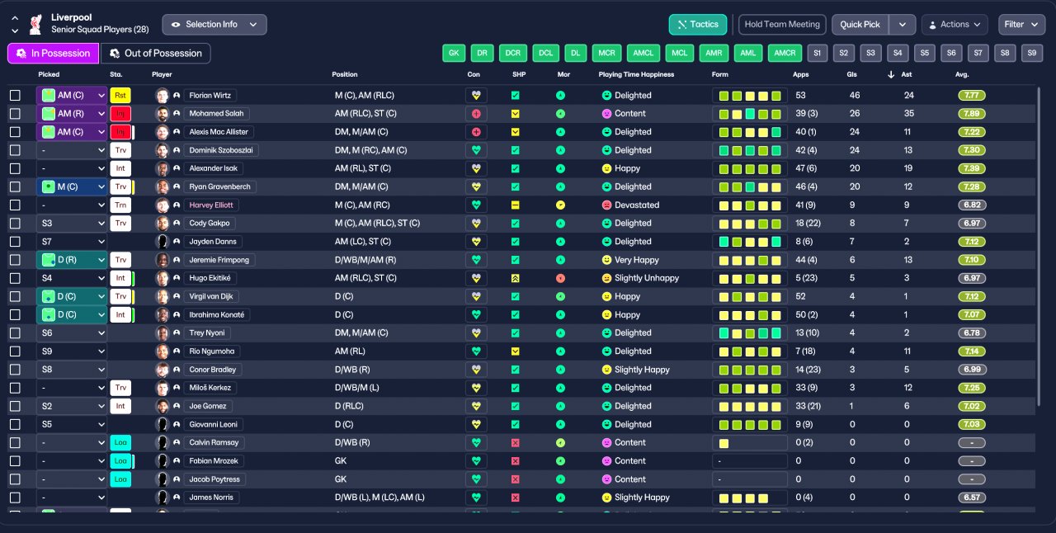Open Liverpool club crest icon
Viewport: 1056px width, 533px height.
[x=35, y=24]
